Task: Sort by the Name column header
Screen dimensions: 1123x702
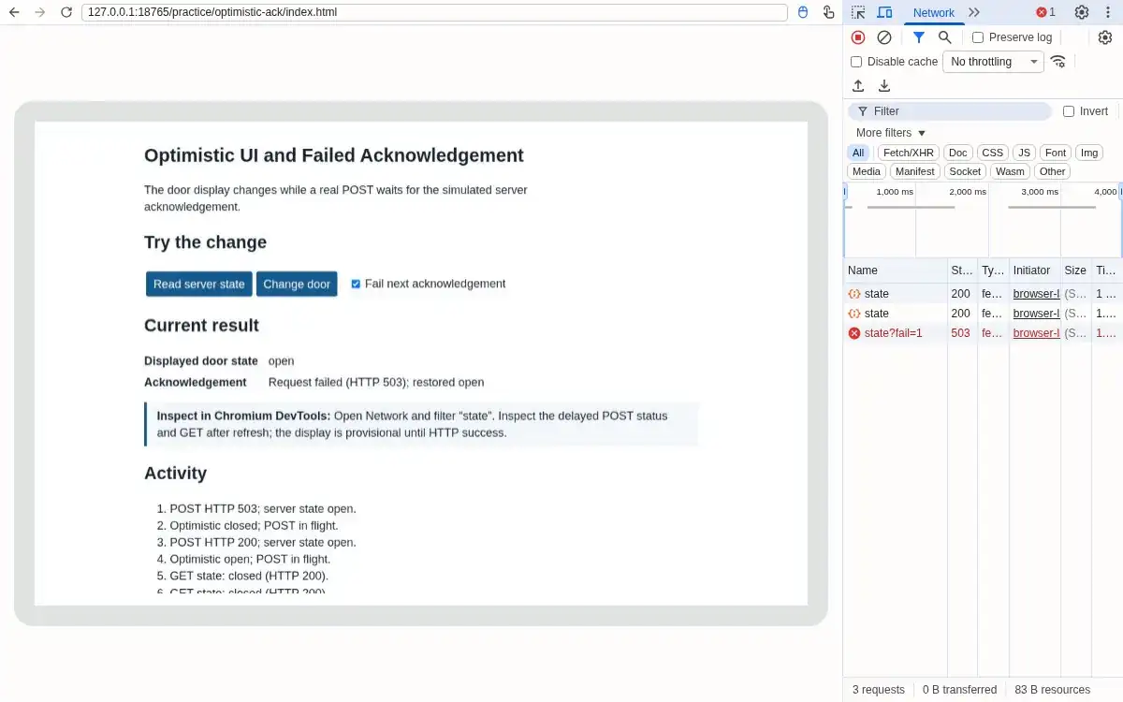Action: coord(896,271)
